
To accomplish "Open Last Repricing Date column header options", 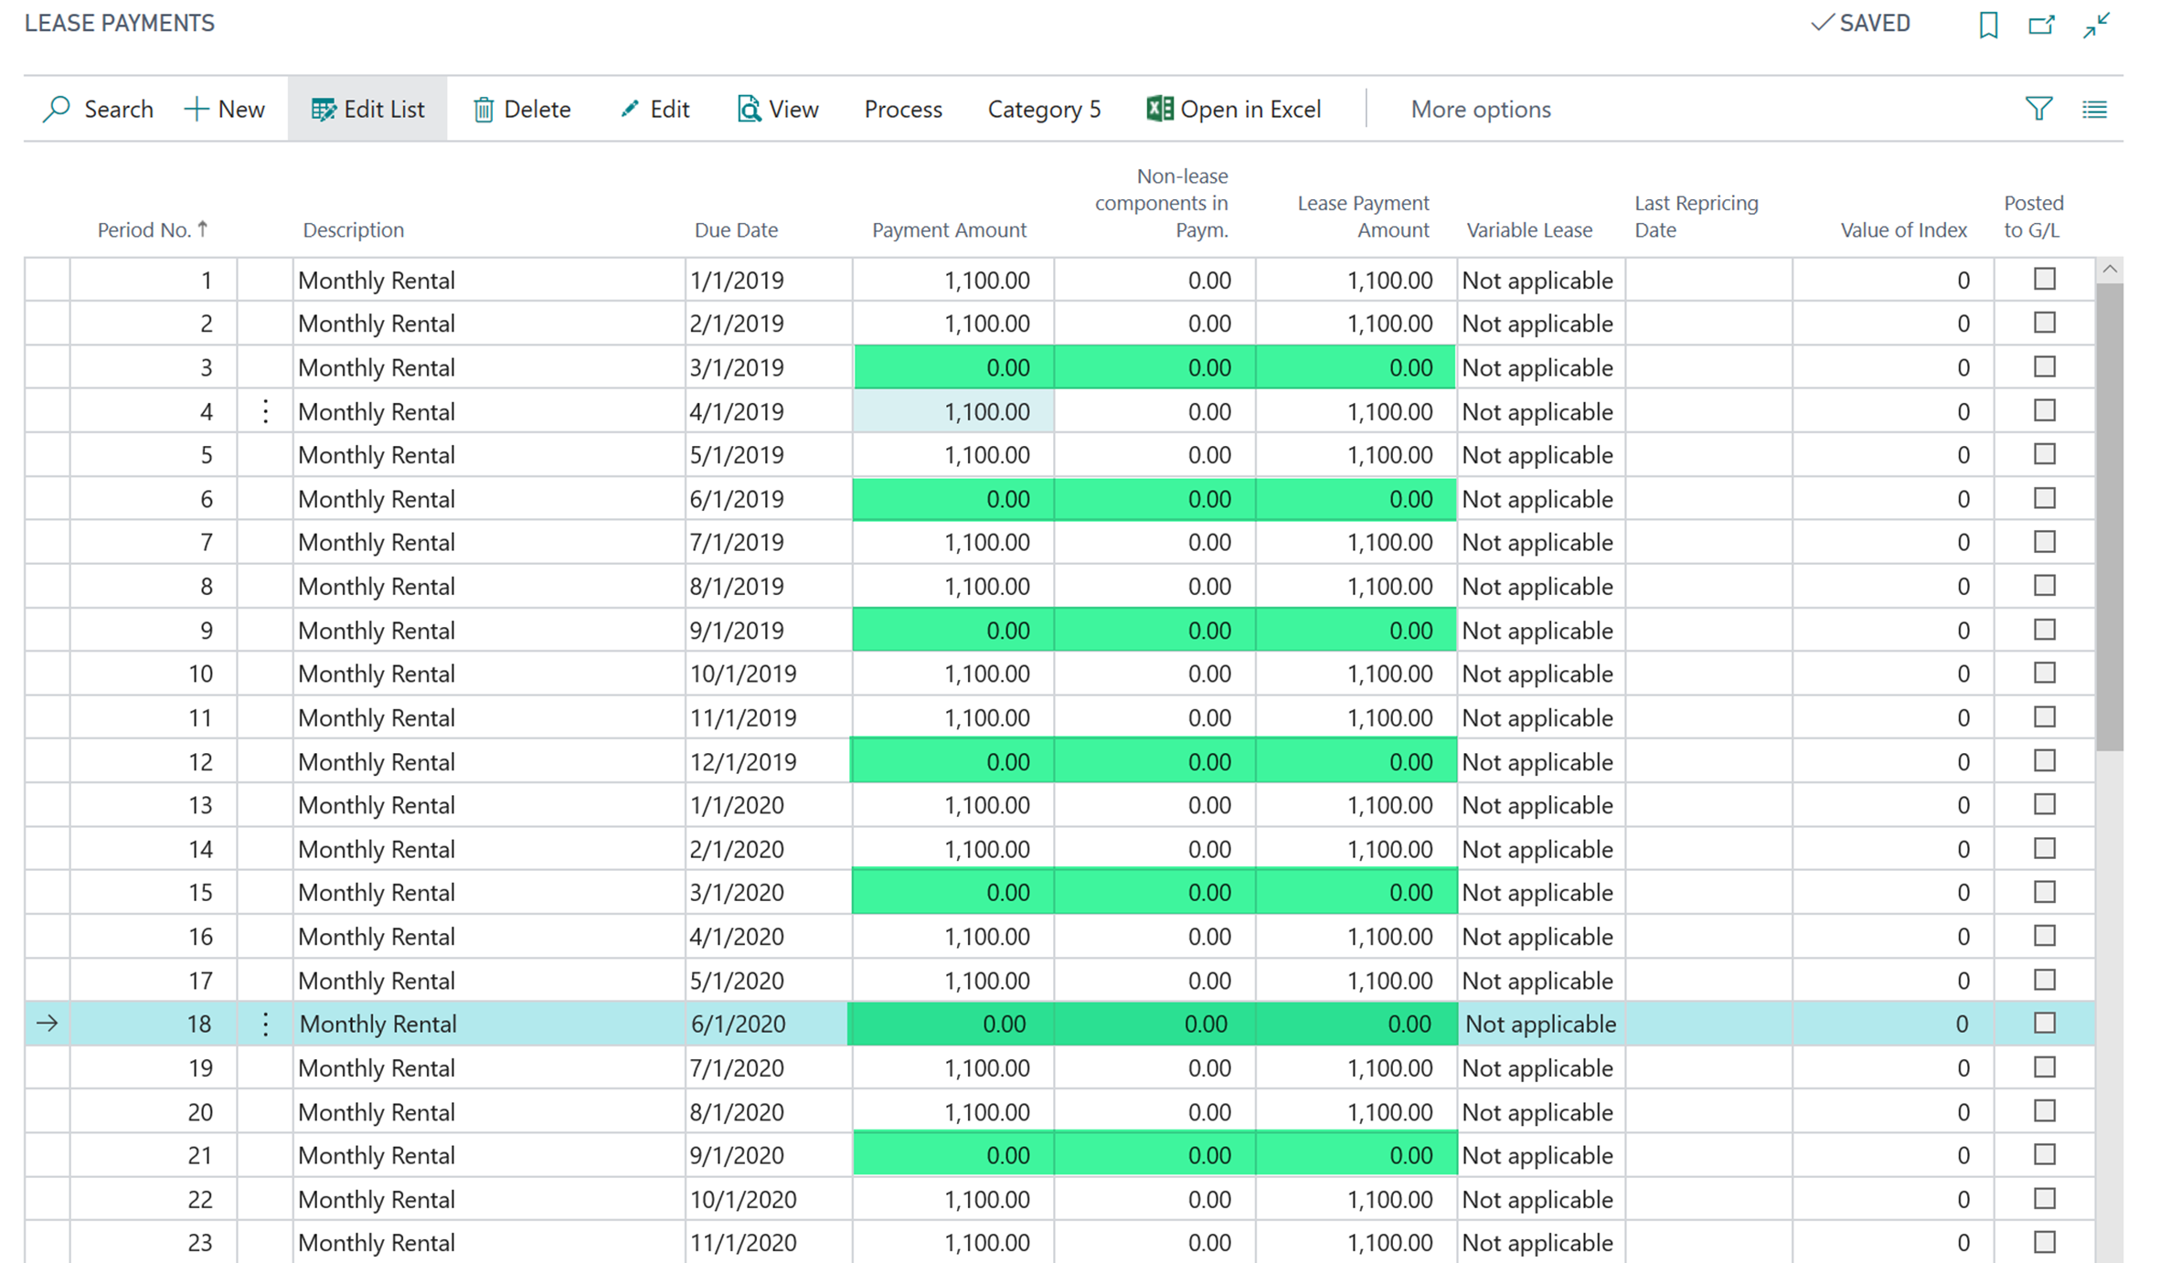I will [1697, 217].
